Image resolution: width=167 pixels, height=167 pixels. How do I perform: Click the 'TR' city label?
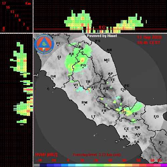(88, 82)
